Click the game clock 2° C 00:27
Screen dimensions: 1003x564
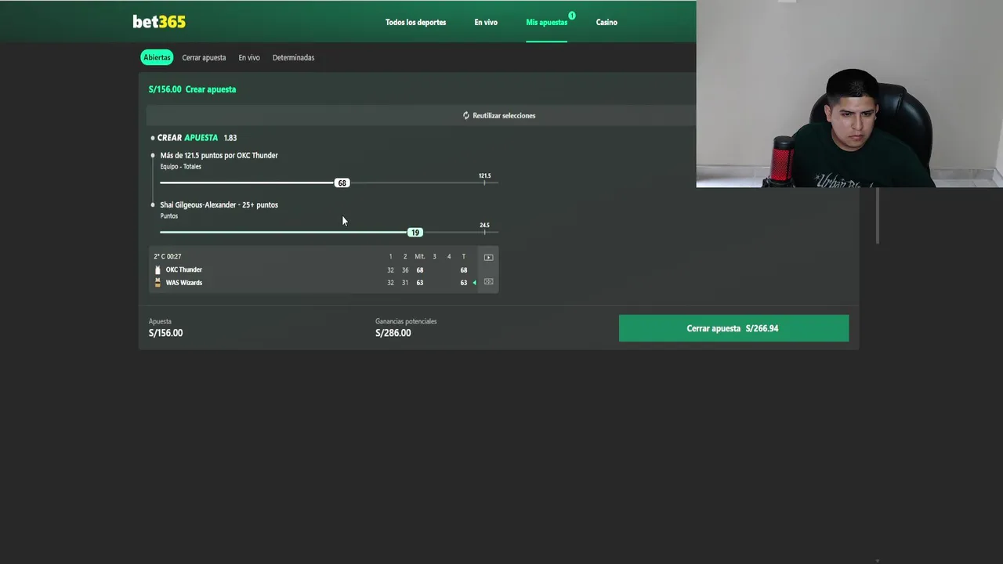(x=167, y=257)
